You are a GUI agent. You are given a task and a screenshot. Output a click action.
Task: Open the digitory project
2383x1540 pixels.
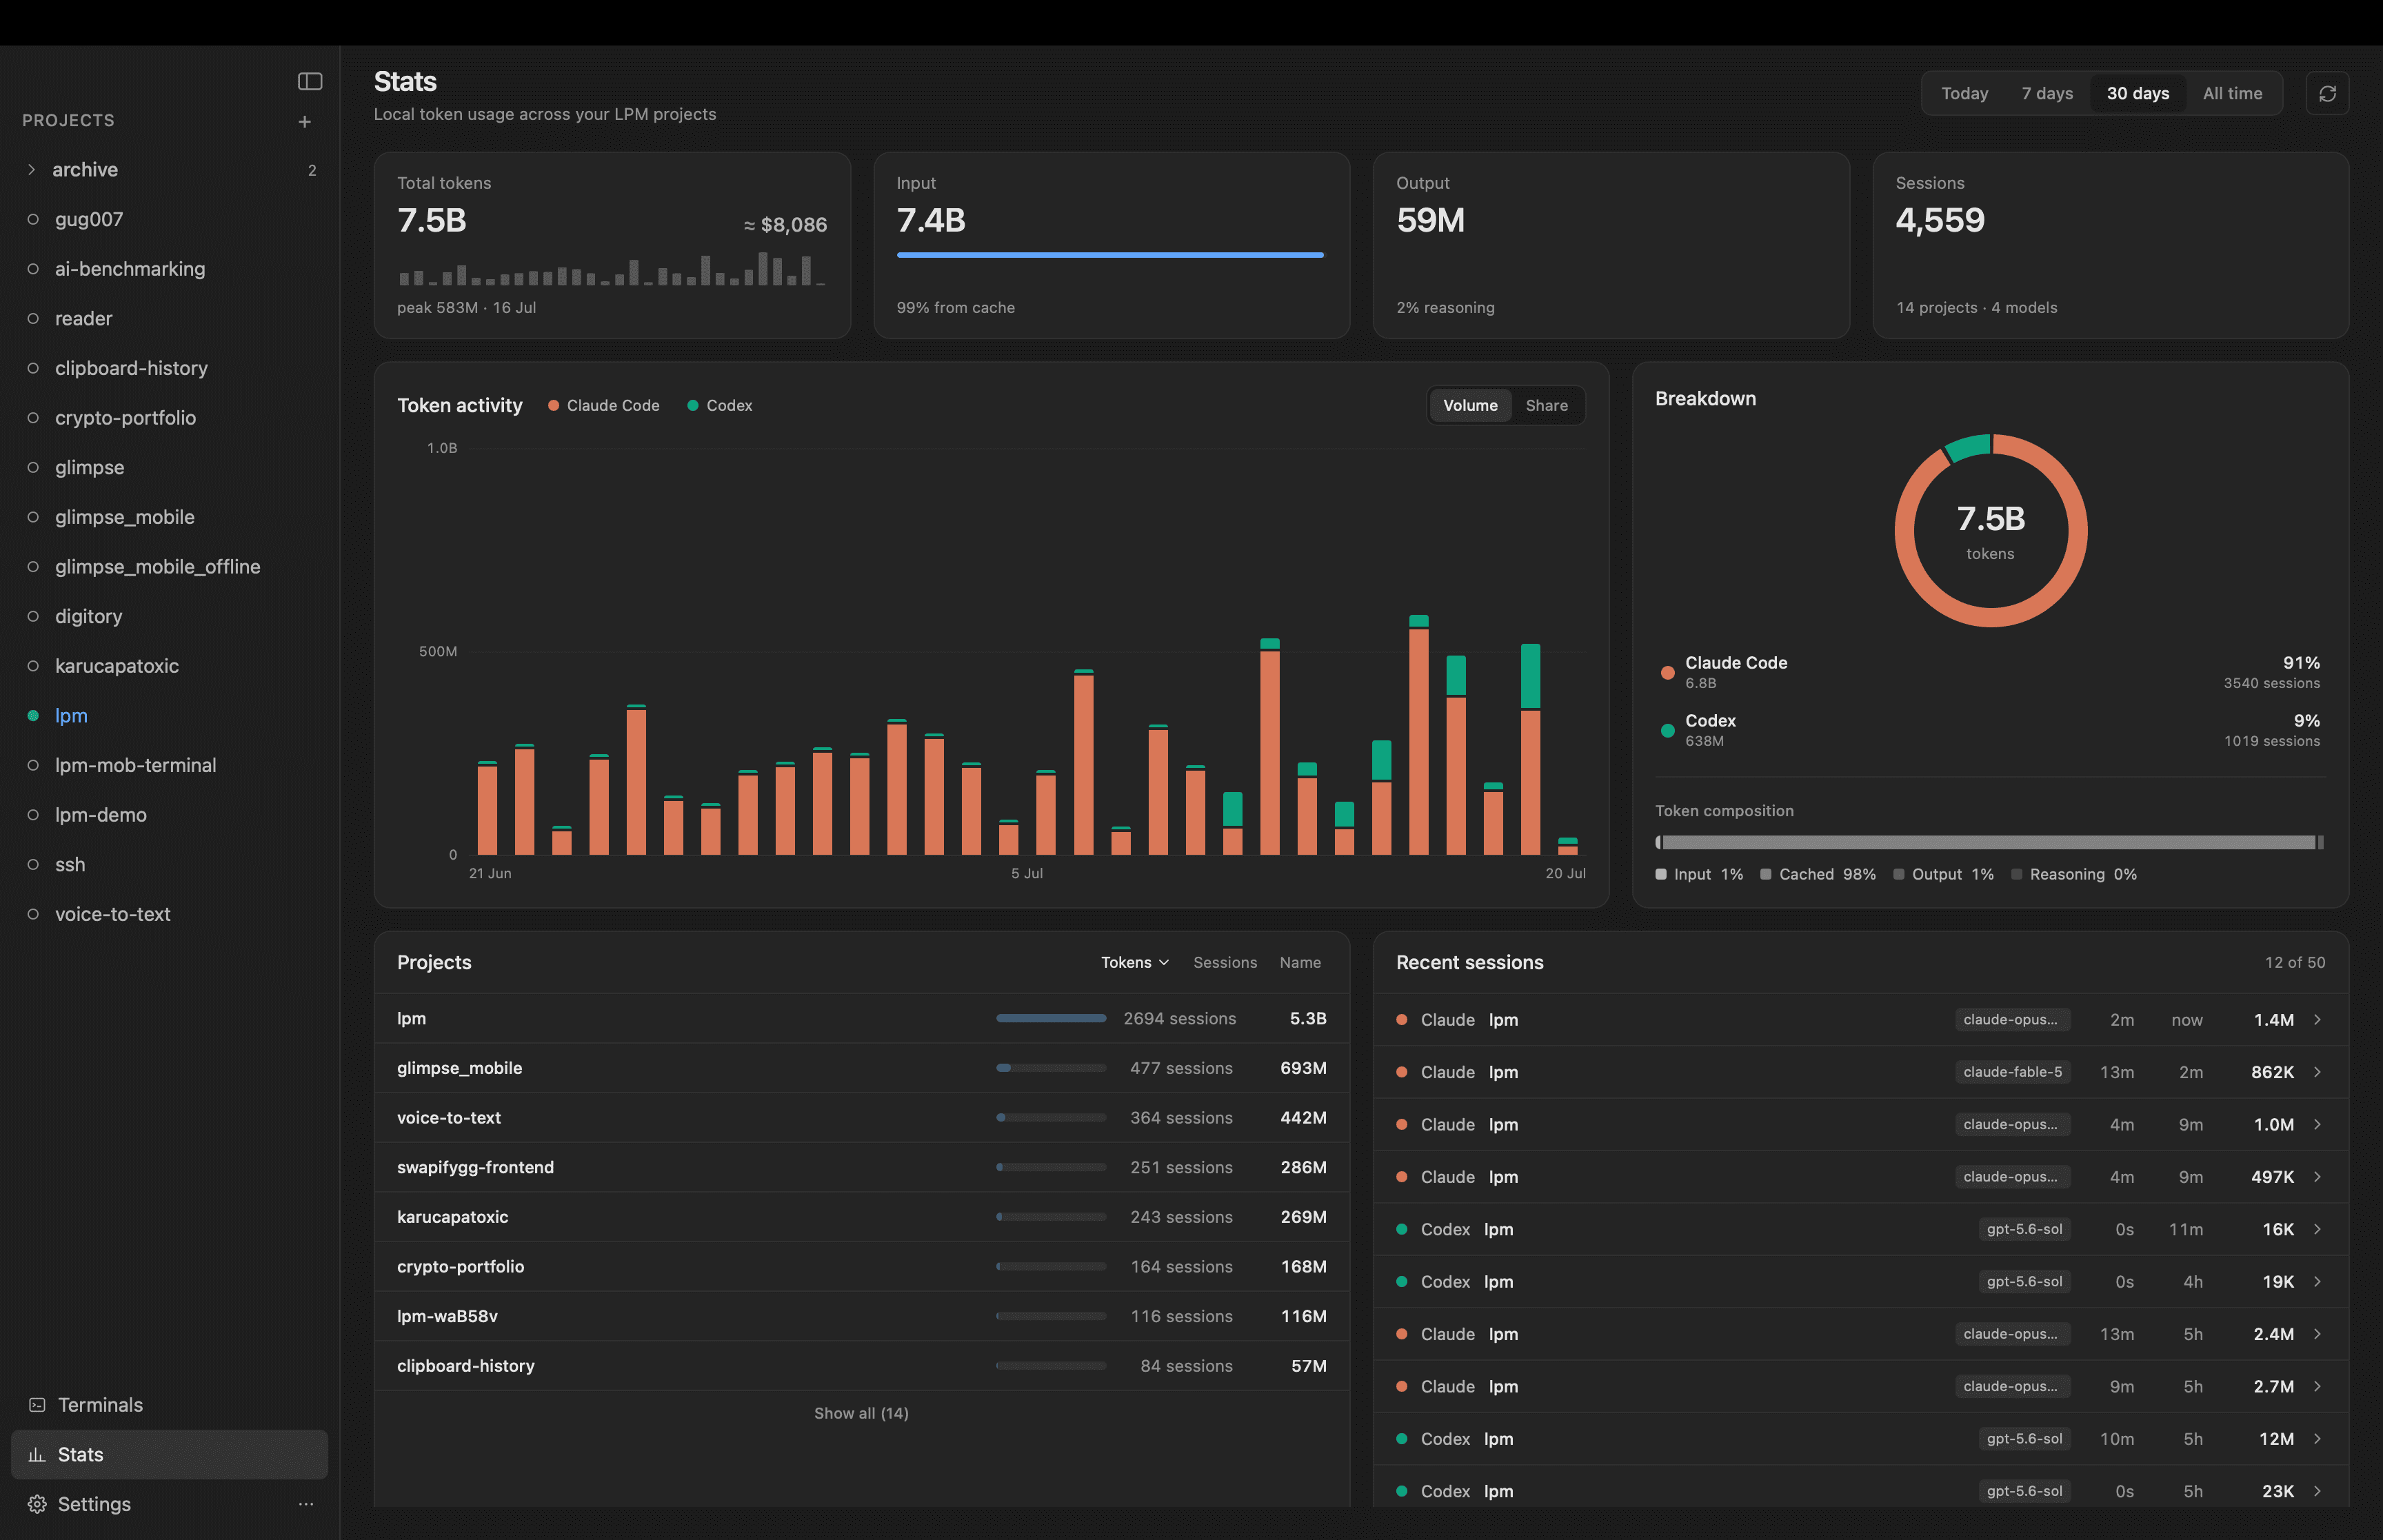[170, 616]
